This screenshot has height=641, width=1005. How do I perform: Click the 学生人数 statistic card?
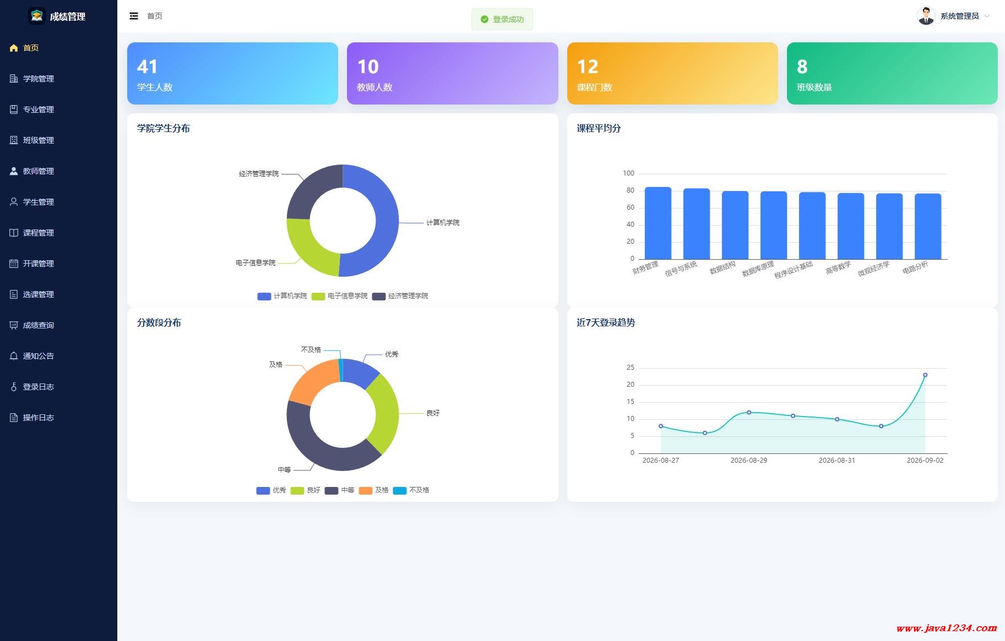coord(232,73)
